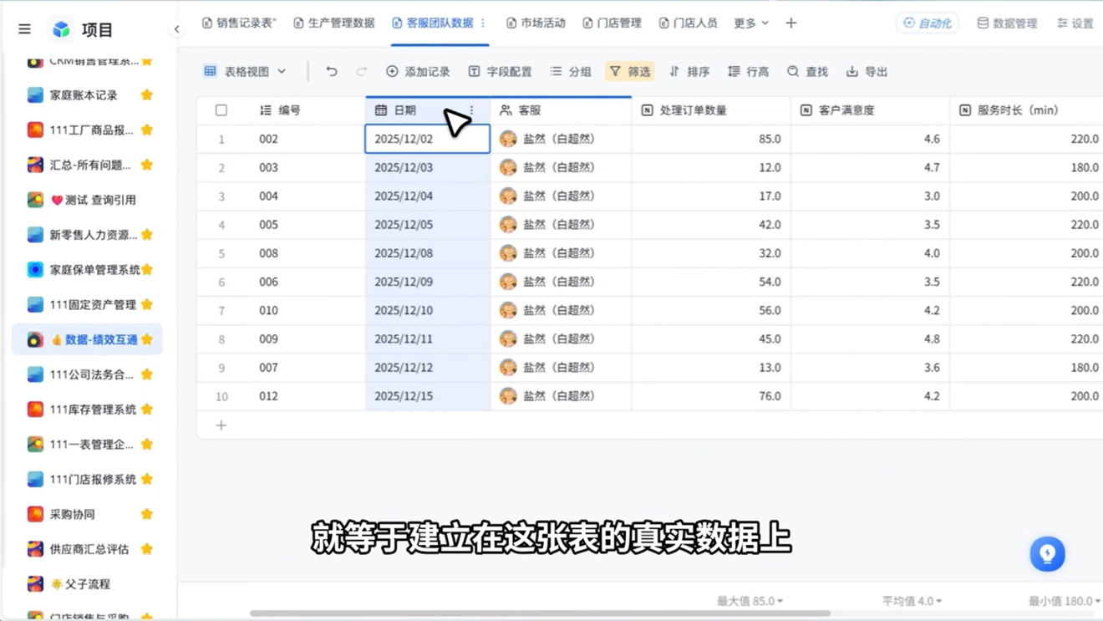1103x621 pixels.
Task: Click the 项目 cube logo icon
Action: 61,29
